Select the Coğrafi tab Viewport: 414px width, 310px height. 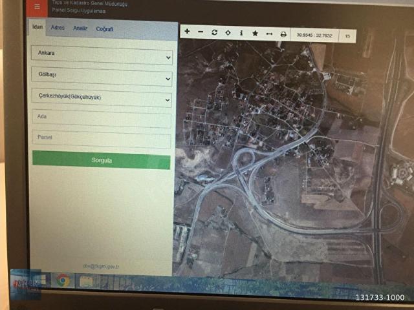pos(105,28)
